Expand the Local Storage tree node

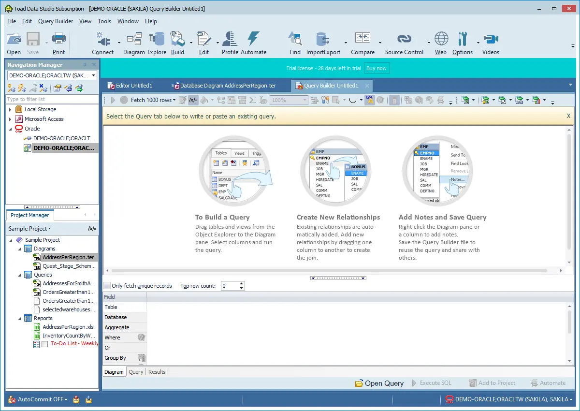[x=10, y=109]
